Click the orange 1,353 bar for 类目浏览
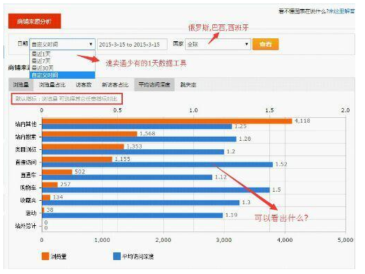Screen dimensions: 365x274 click(x=83, y=146)
